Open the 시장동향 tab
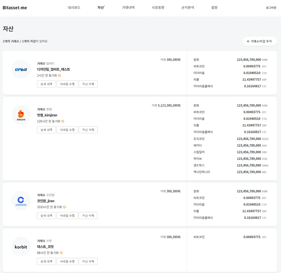This screenshot has width=281, height=273. [x=158, y=8]
